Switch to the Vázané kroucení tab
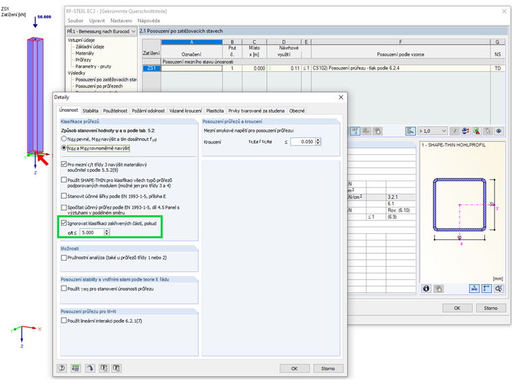 click(x=185, y=110)
